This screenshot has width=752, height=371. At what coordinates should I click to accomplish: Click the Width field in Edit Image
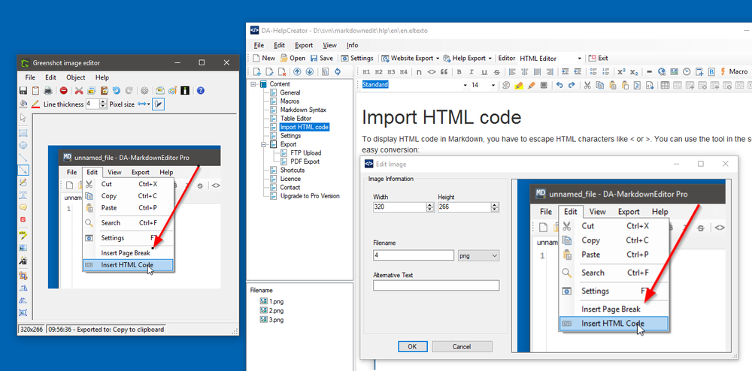[399, 207]
